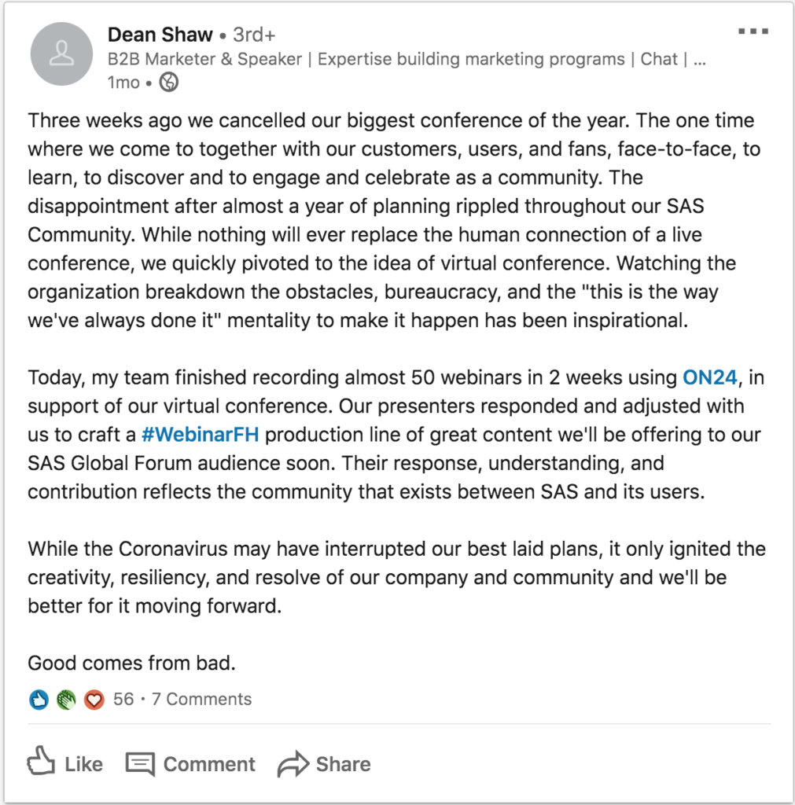Click the blue thumbs-up reaction icon

point(39,699)
